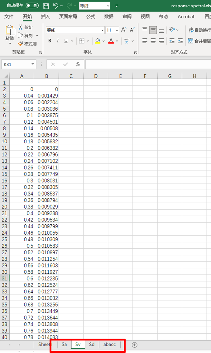Switch to the Sa sheet tab
Screen dimensions: 211x353
click(64, 345)
